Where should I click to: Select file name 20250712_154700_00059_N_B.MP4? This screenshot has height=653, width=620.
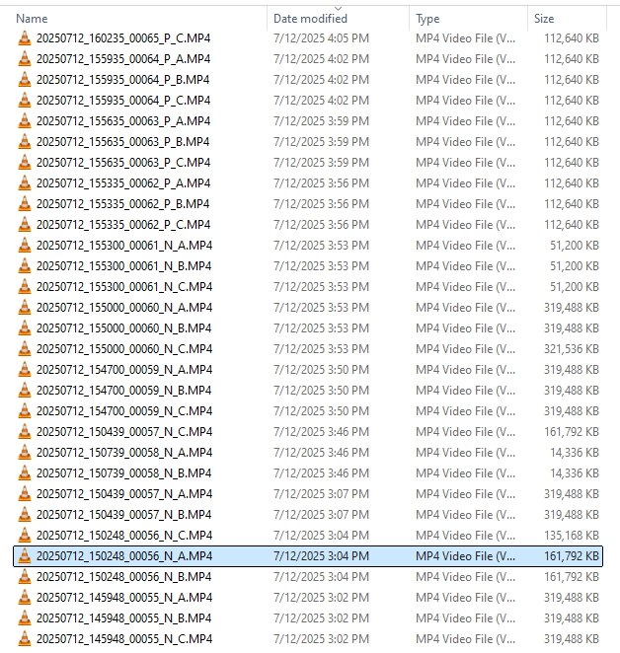point(123,391)
